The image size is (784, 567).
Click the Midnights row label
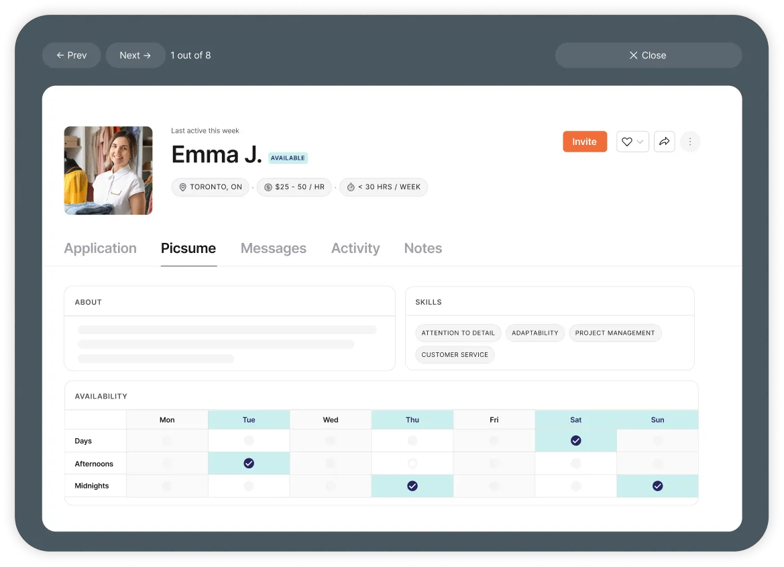point(91,486)
